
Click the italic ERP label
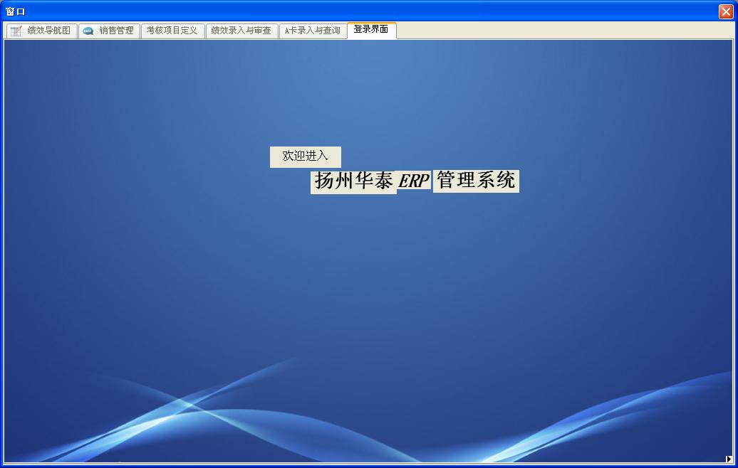point(414,181)
